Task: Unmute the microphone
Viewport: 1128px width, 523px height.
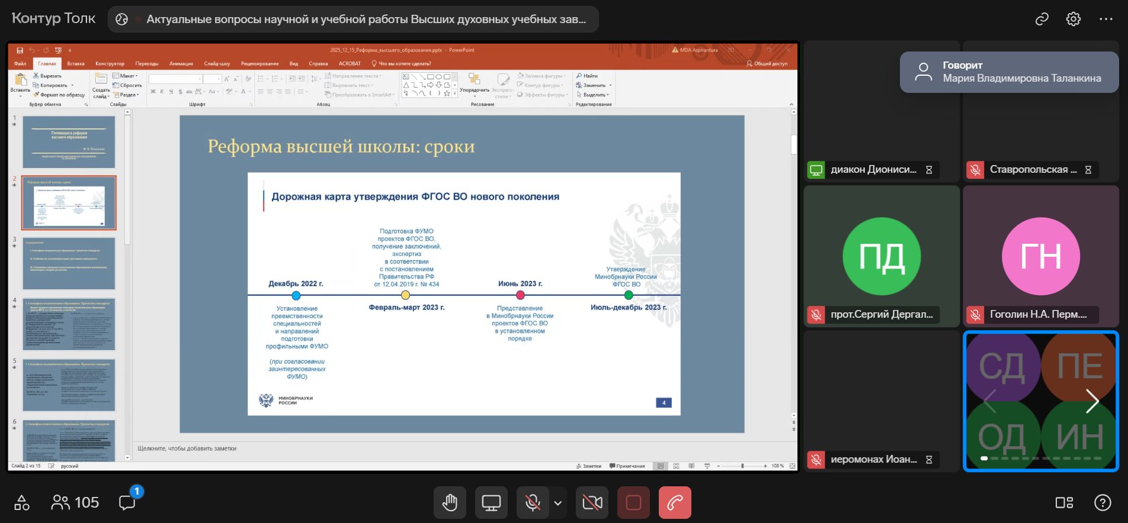Action: point(533,503)
